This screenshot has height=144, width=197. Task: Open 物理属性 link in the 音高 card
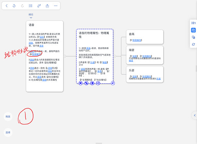point(137,40)
